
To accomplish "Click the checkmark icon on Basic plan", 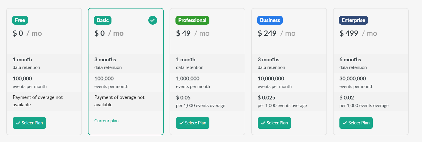I will tap(152, 20).
